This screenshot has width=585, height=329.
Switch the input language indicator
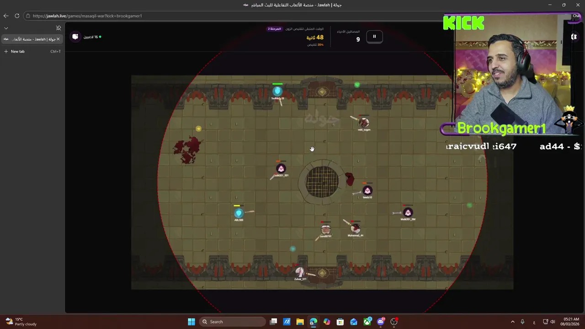pyautogui.click(x=534, y=322)
